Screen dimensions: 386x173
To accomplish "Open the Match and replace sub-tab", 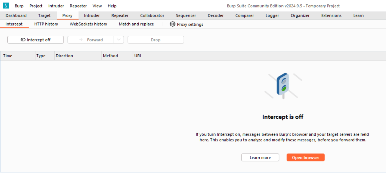I will tap(136, 24).
